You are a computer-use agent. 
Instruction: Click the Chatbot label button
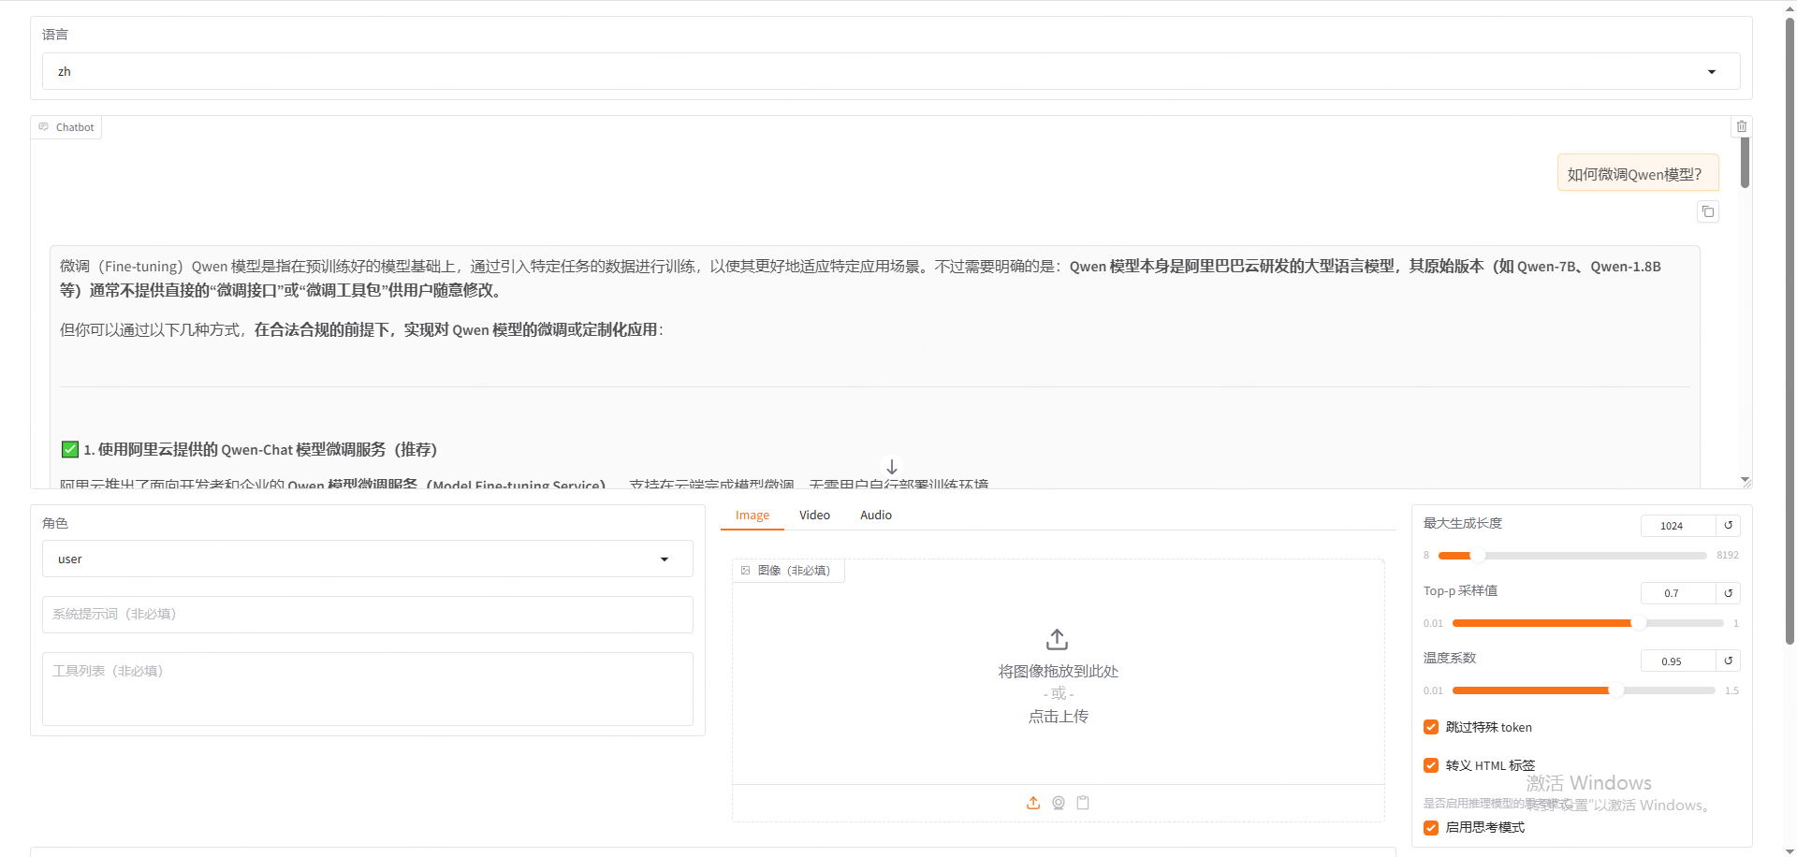(66, 126)
